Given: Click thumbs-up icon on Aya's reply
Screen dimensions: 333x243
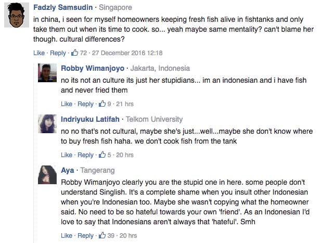Looking at the screenshot, I should tap(102, 235).
